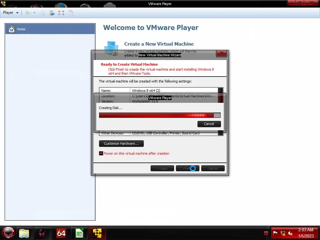Click the muted volume tray icon
This screenshot has width=320, height=240.
point(290,233)
